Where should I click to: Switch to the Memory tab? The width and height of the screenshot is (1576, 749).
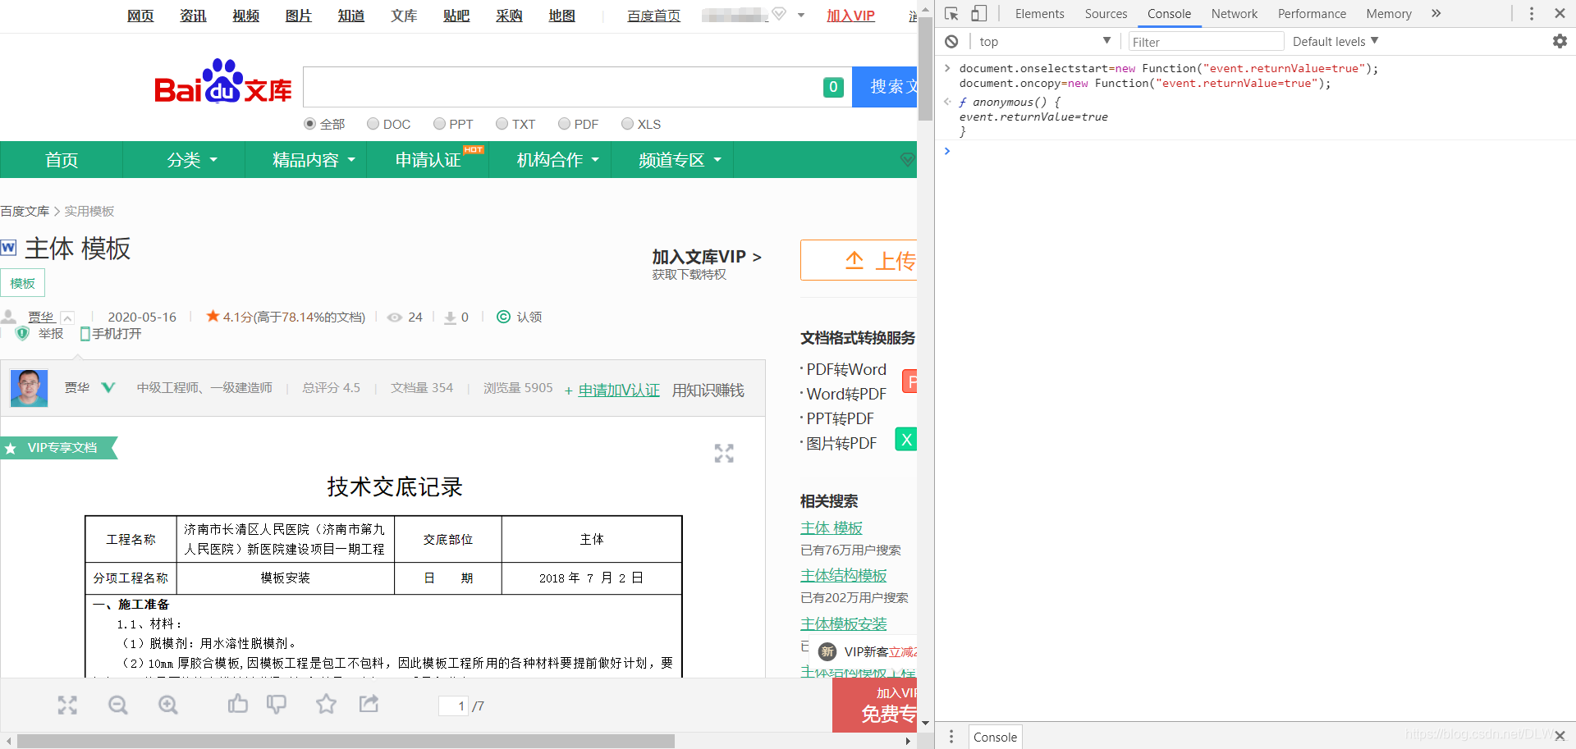click(1389, 14)
